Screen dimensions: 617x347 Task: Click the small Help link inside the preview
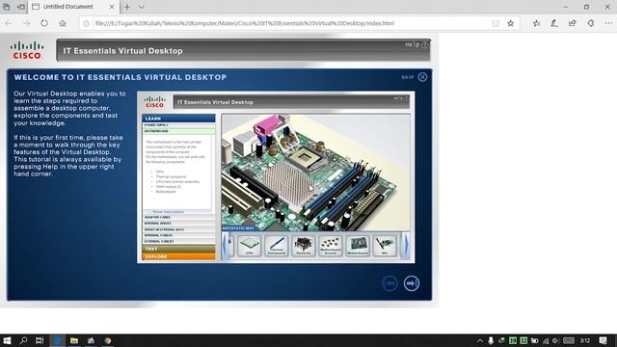point(401,98)
